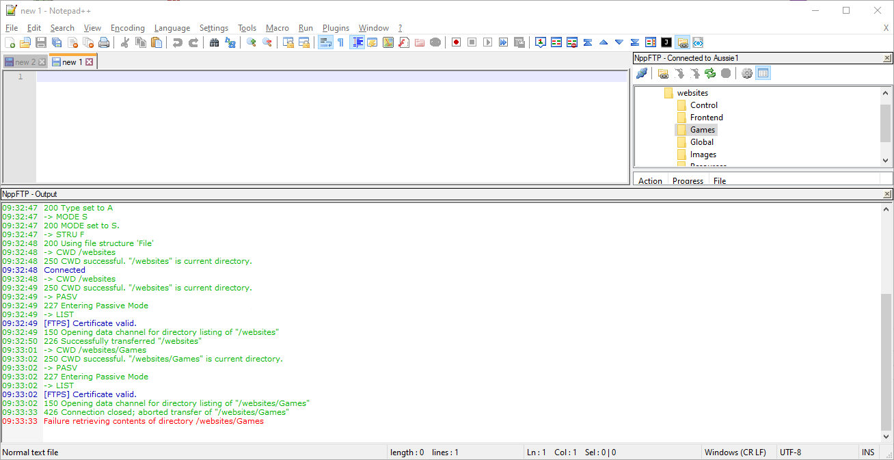Select the Games folder
Screen dimensions: 894x460
(x=703, y=130)
